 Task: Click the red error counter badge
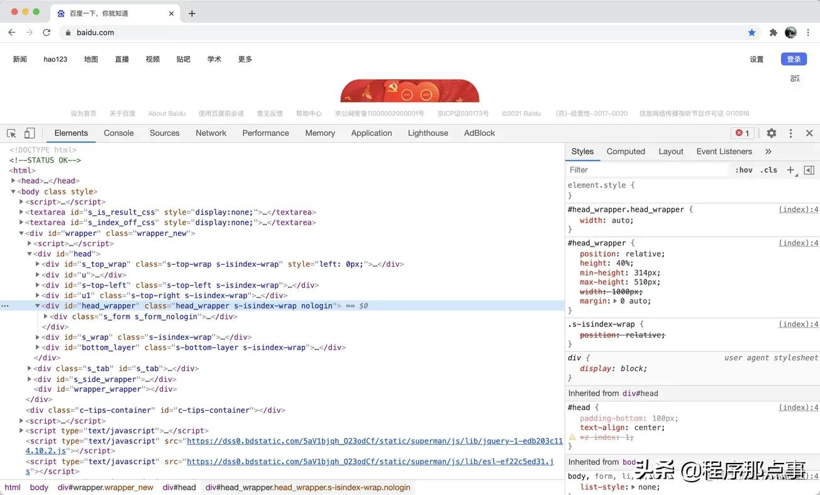tap(741, 133)
